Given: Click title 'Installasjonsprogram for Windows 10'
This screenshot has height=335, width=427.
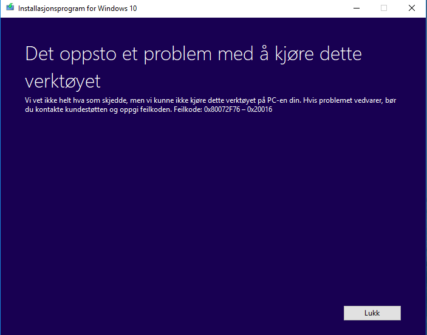Looking at the screenshot, I should pyautogui.click(x=77, y=9).
